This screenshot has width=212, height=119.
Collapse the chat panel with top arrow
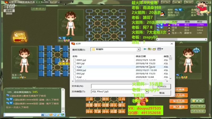34,87
